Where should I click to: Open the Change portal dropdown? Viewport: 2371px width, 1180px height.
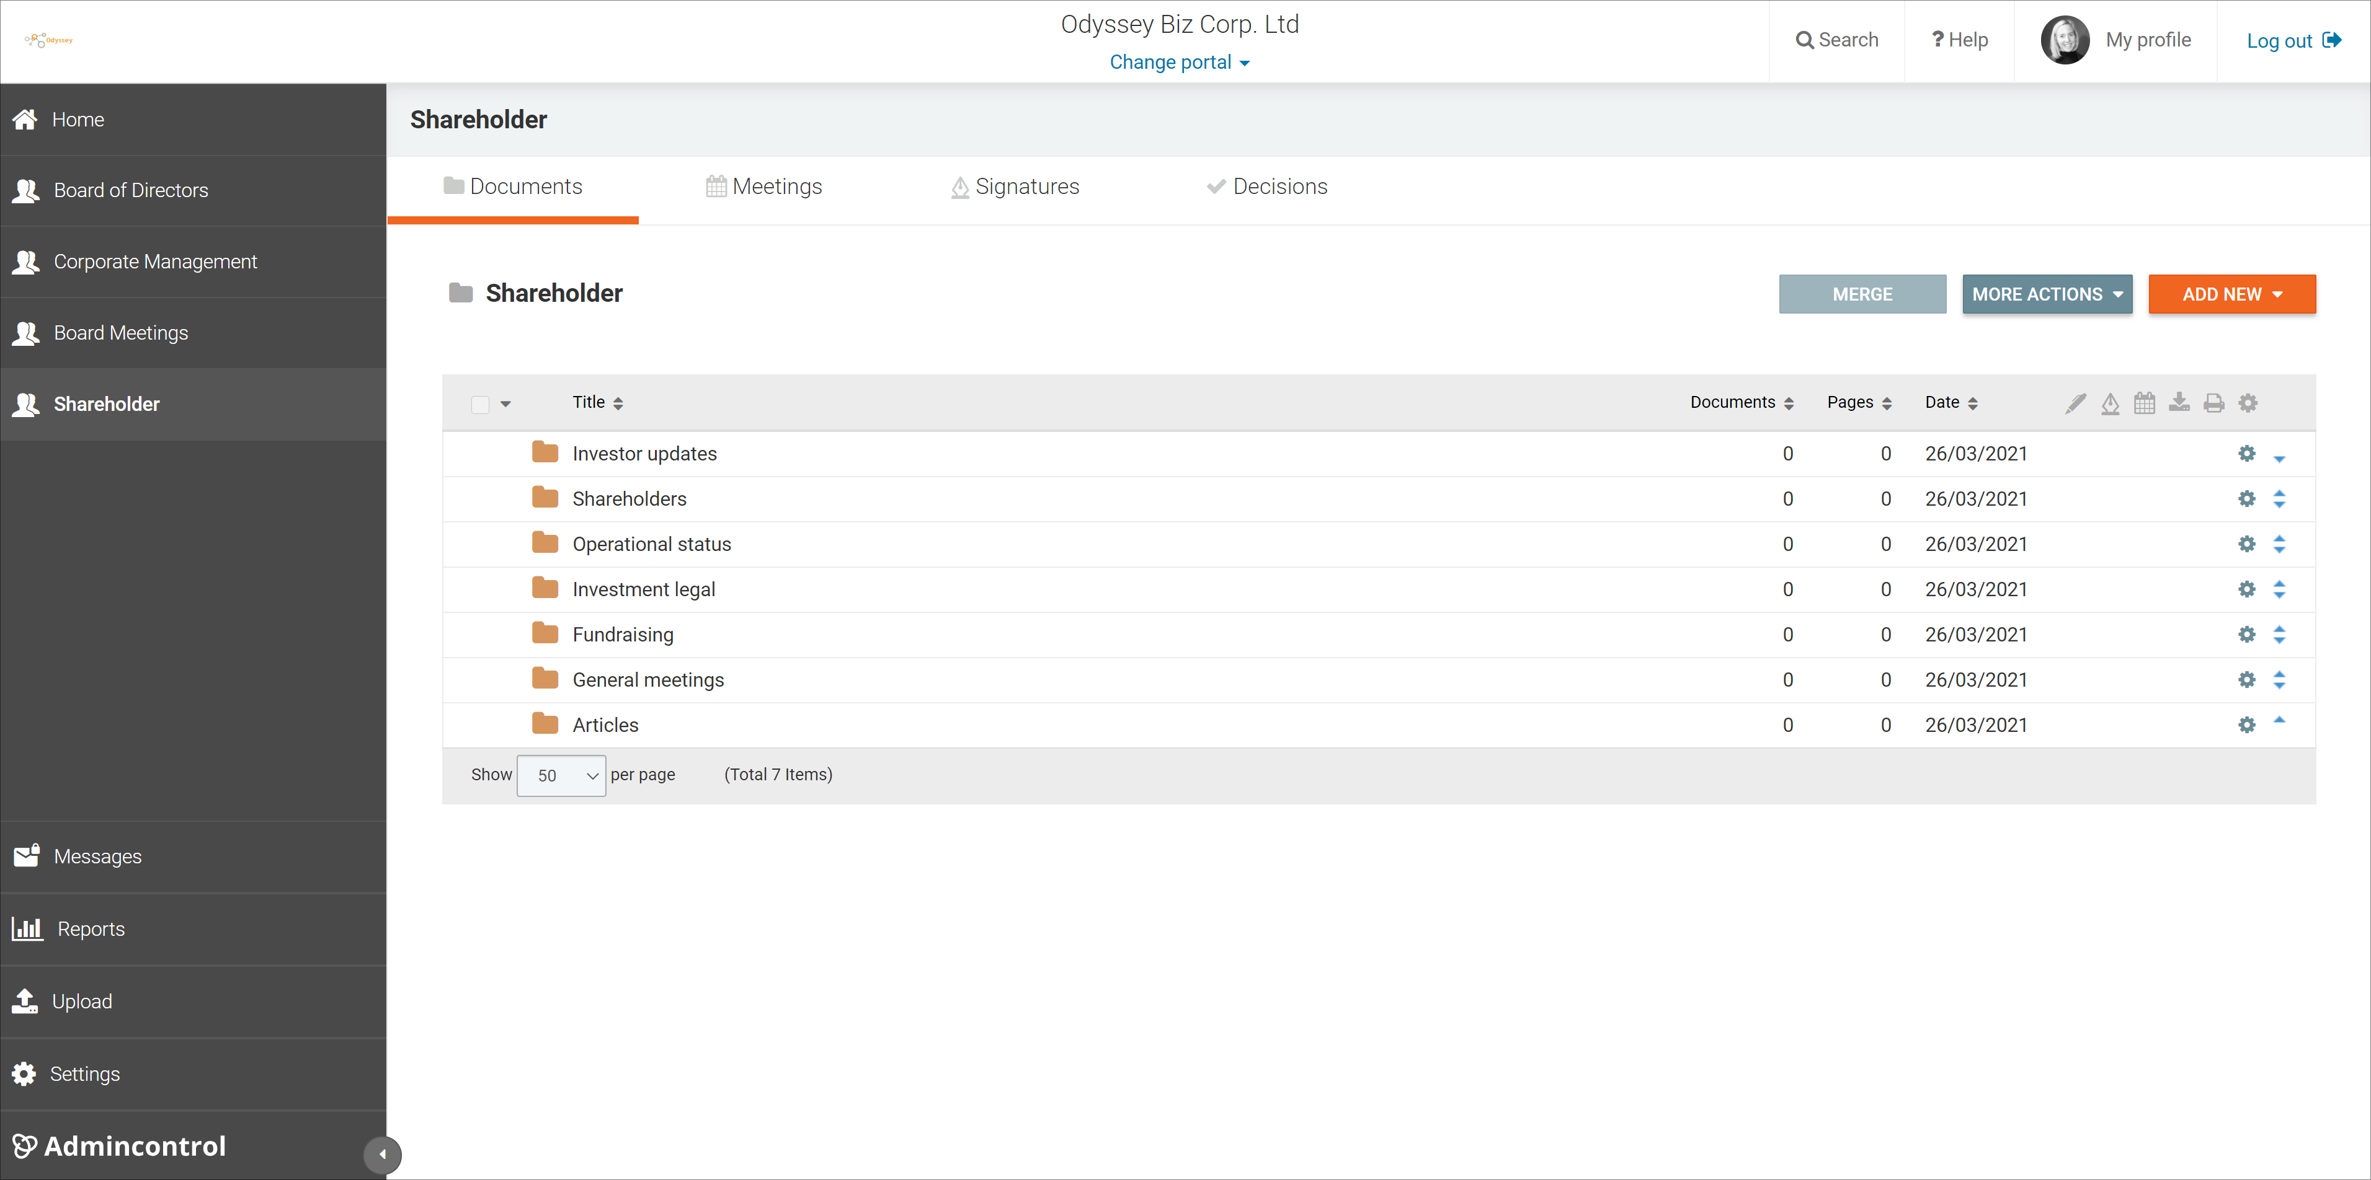1180,61
